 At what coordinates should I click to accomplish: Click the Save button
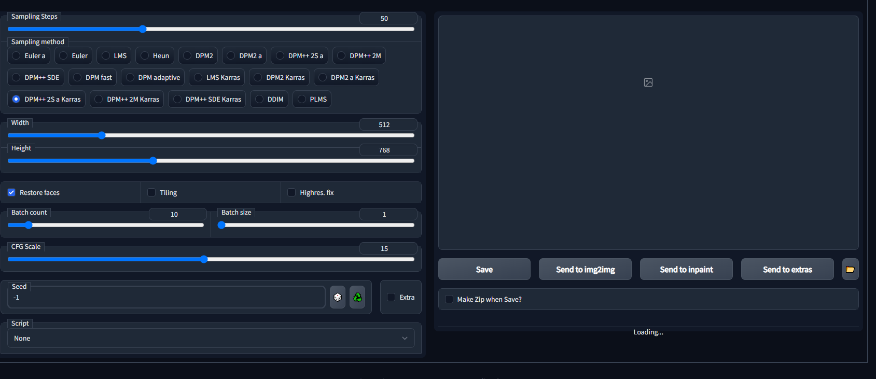click(484, 269)
